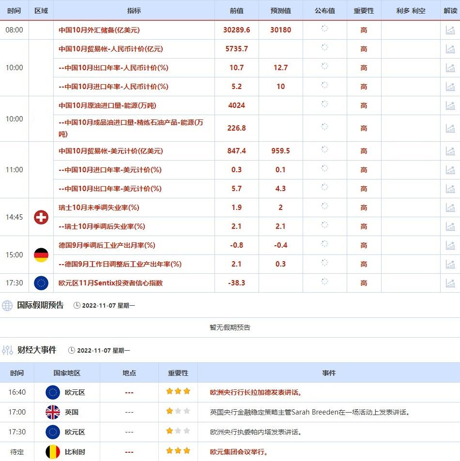Screen dimensions: 460x461
Task: Click the 重要性 column header in indicators table
Action: [364, 10]
